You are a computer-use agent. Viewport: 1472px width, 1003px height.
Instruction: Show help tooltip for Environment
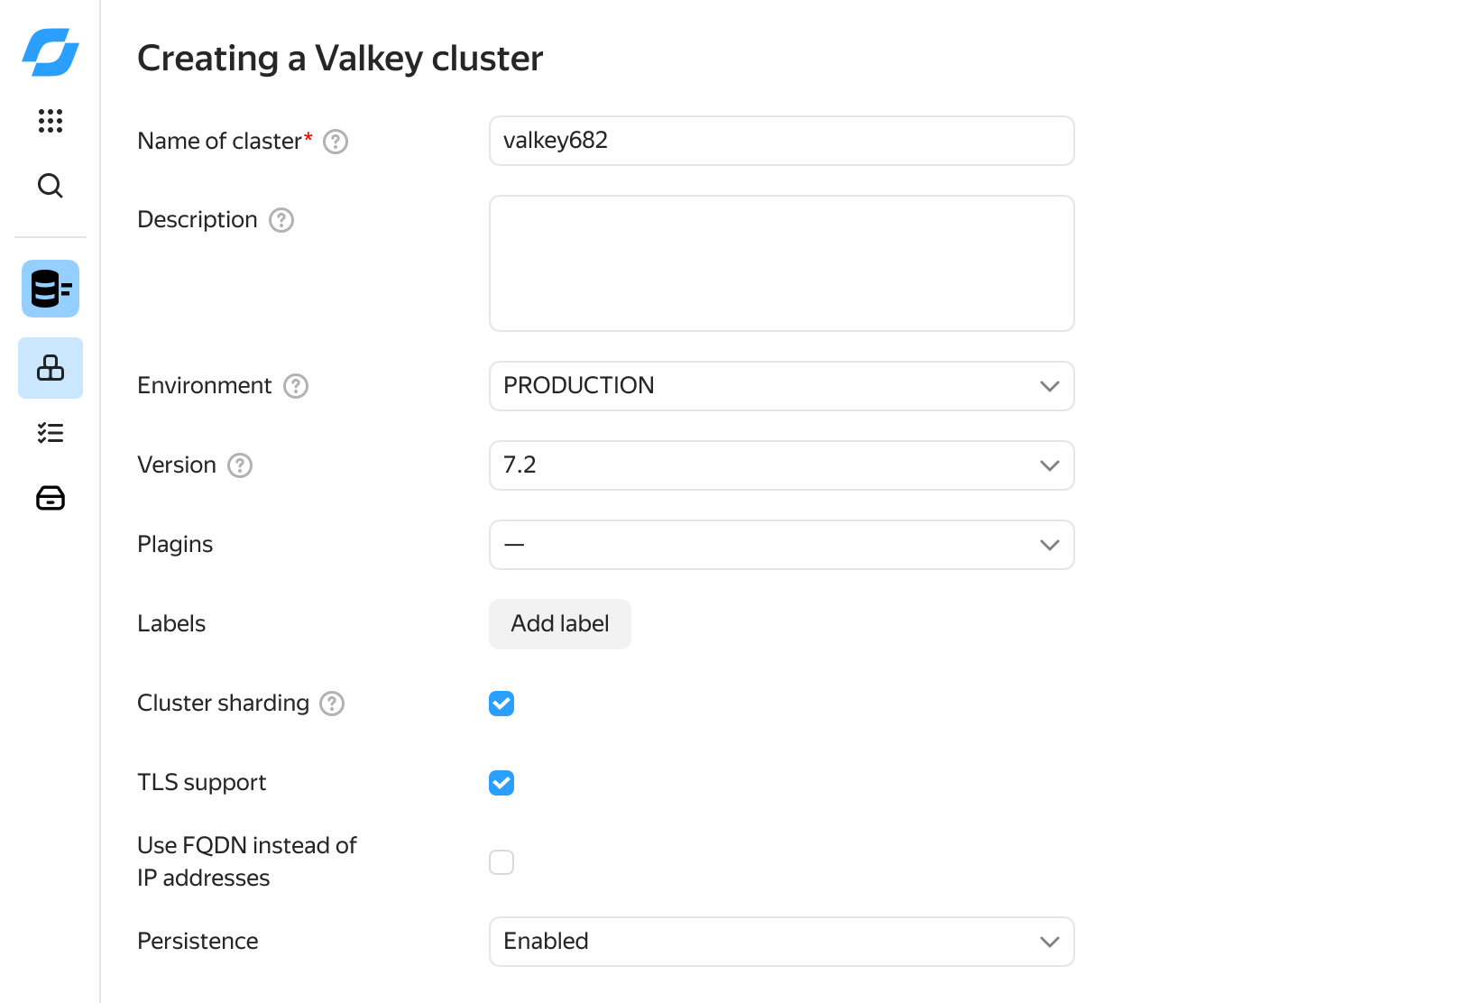coord(296,386)
